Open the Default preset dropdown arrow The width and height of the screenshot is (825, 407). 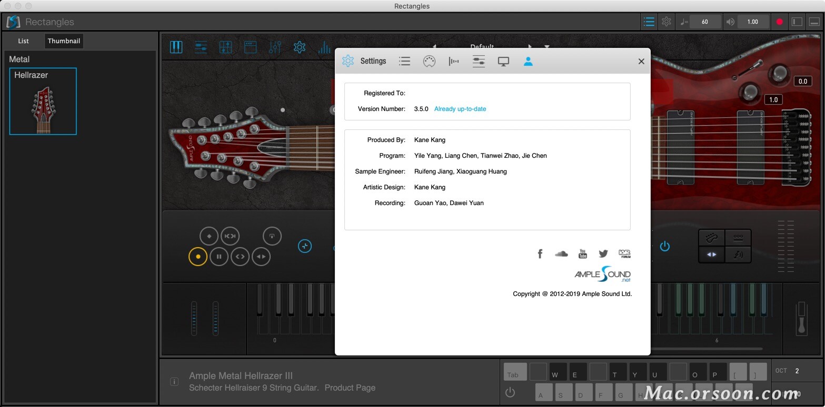(546, 47)
